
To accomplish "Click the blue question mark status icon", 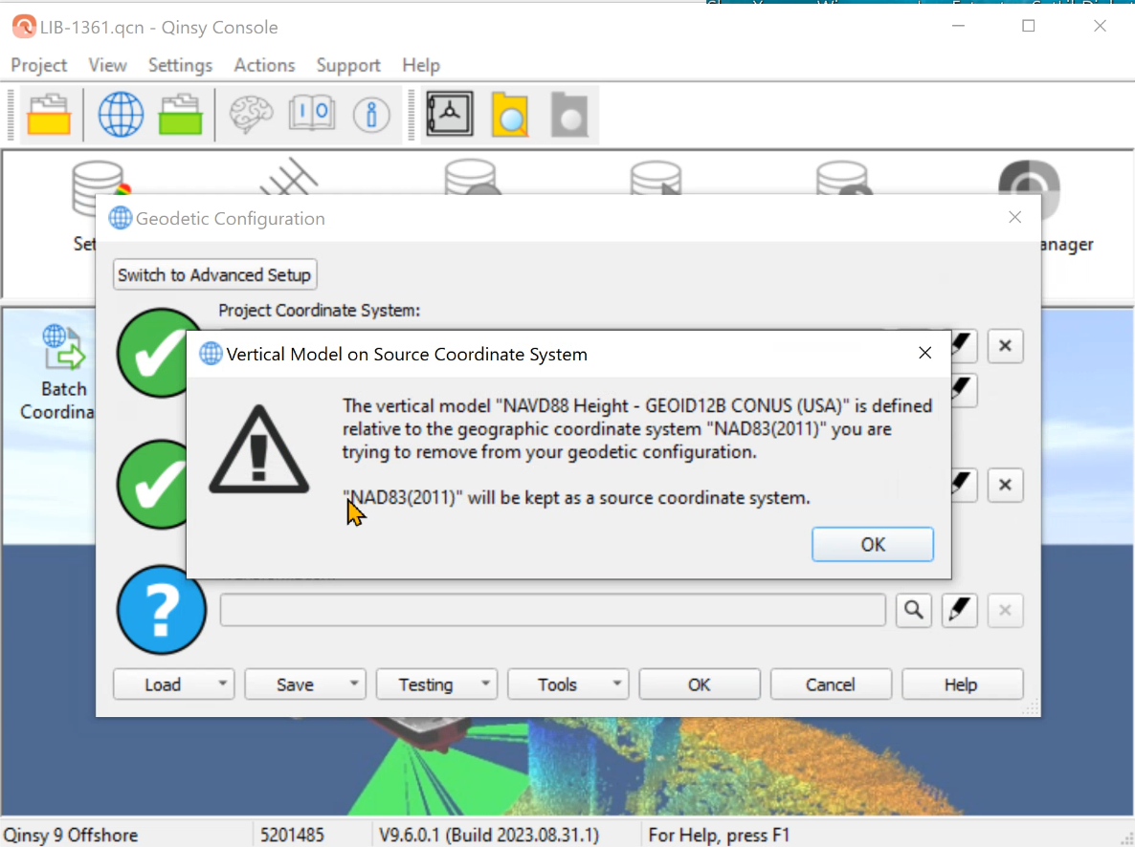I will point(162,610).
